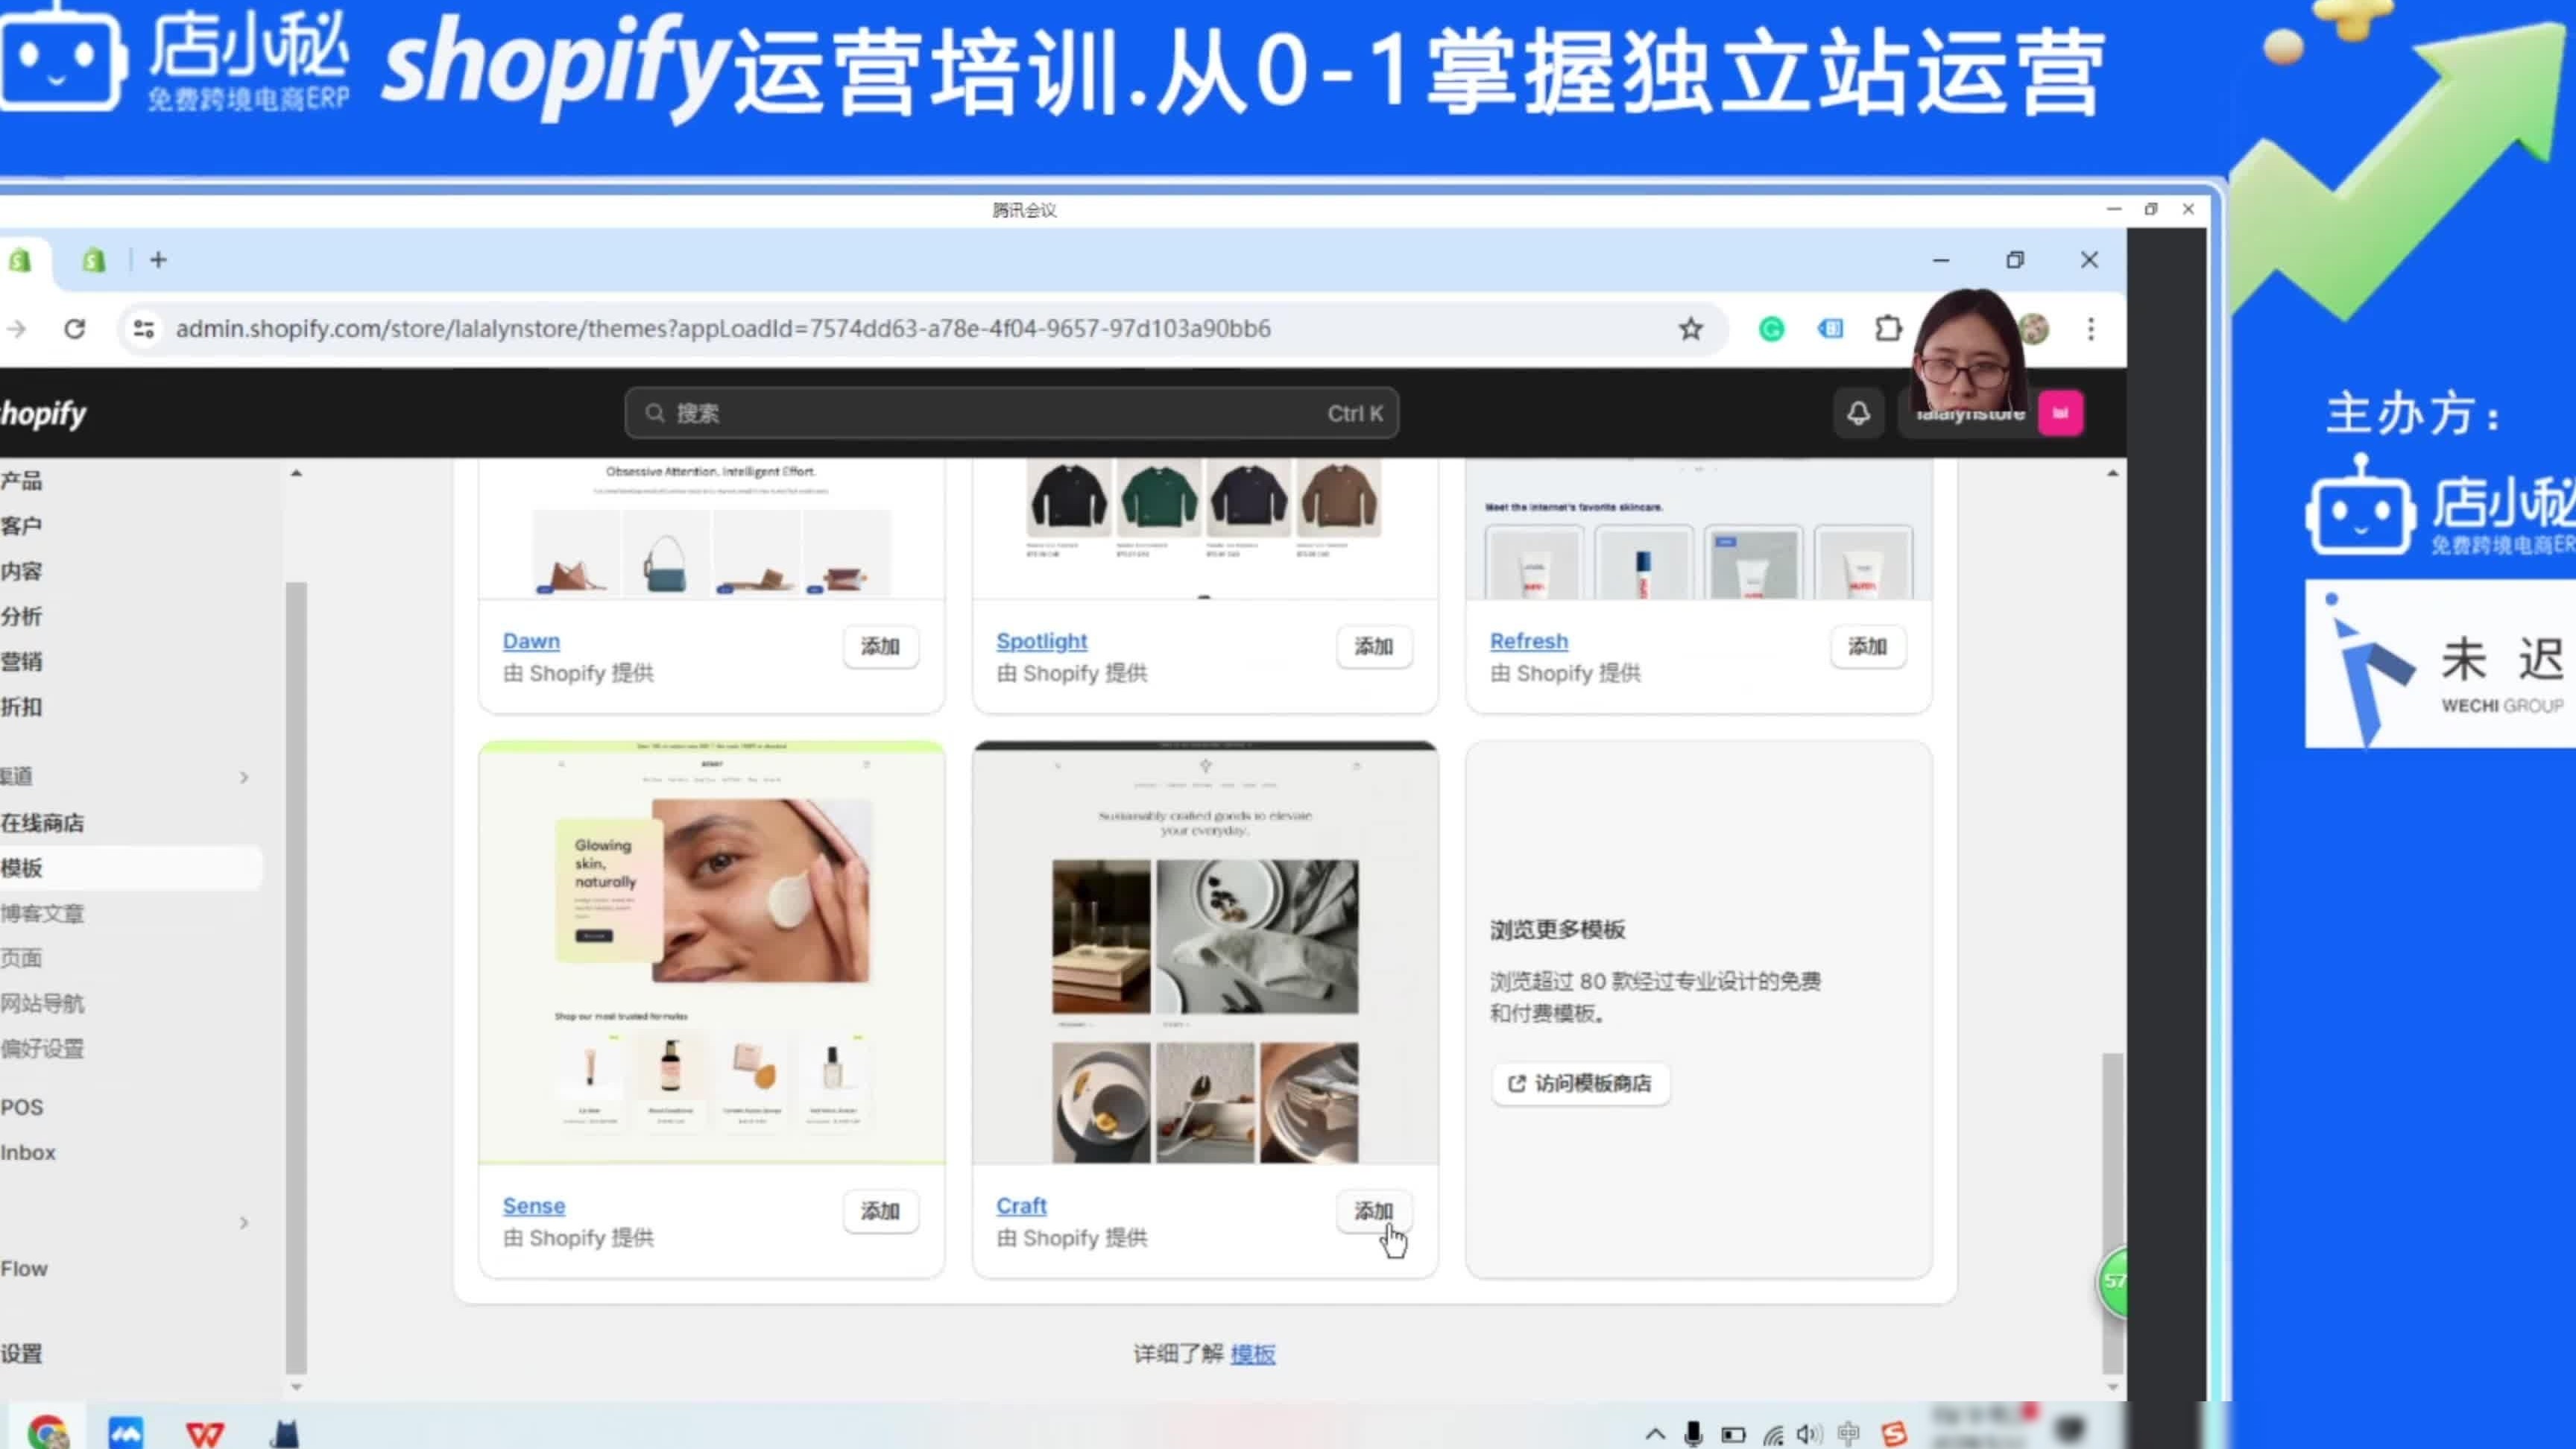Viewport: 2576px width, 1449px height.
Task: Click the green floating 57 badge
Action: 2112,1281
